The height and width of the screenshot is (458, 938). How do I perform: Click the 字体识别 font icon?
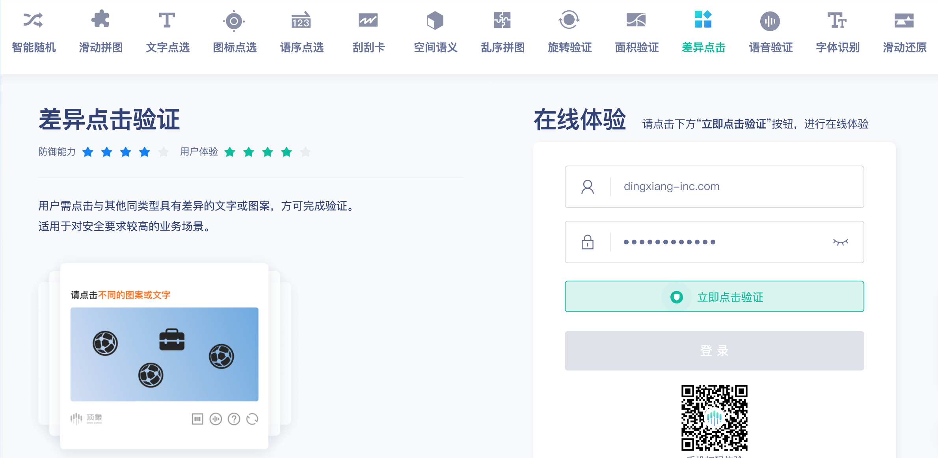pyautogui.click(x=837, y=20)
